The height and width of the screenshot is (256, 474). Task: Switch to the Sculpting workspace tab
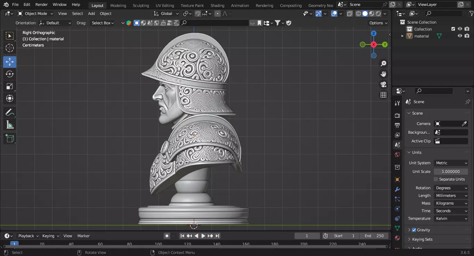tap(141, 5)
